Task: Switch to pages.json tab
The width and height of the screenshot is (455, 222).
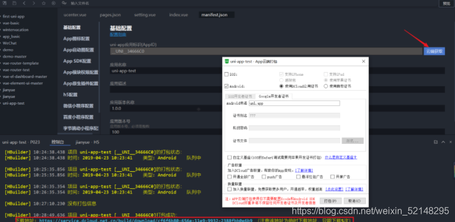Action: 110,15
